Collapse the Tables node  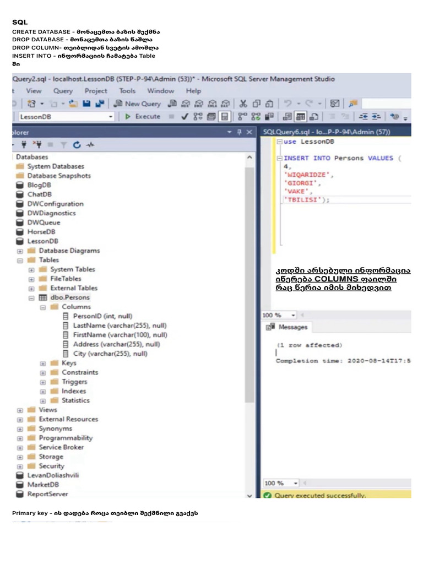point(20,261)
